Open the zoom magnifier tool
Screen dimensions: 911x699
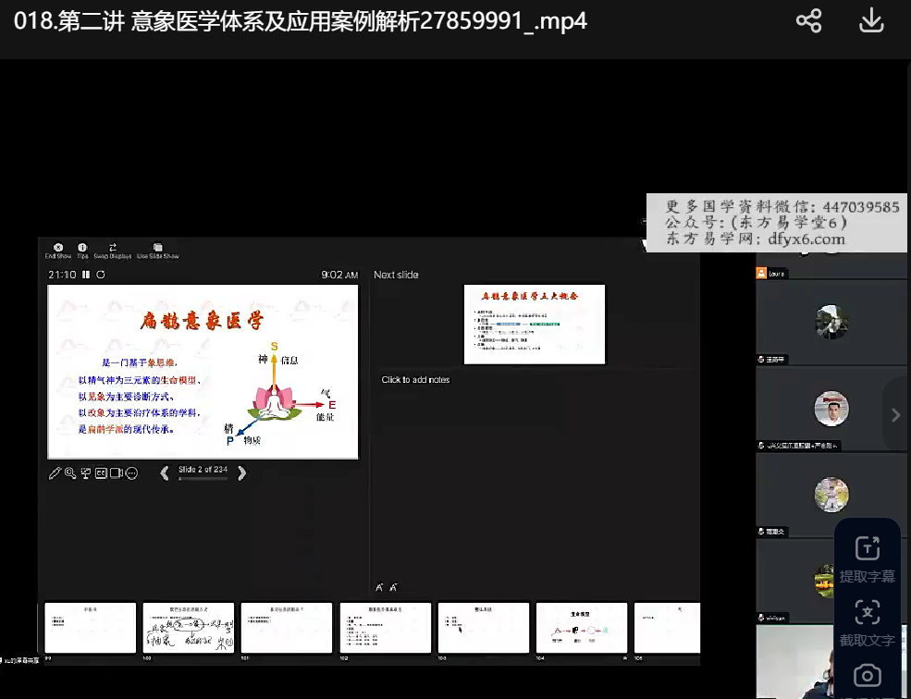click(70, 473)
